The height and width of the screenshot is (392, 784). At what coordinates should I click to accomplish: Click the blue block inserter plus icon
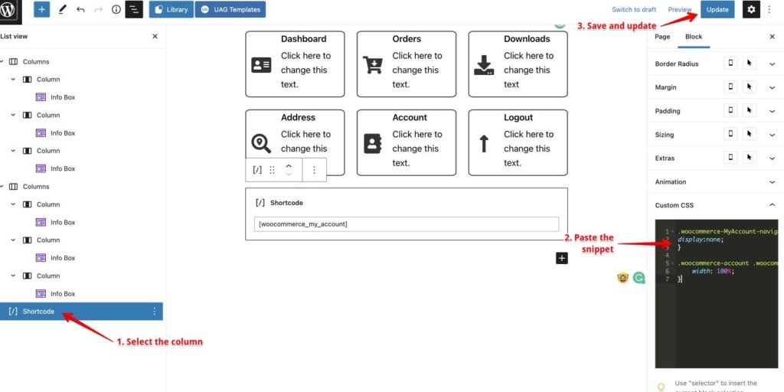pos(42,10)
